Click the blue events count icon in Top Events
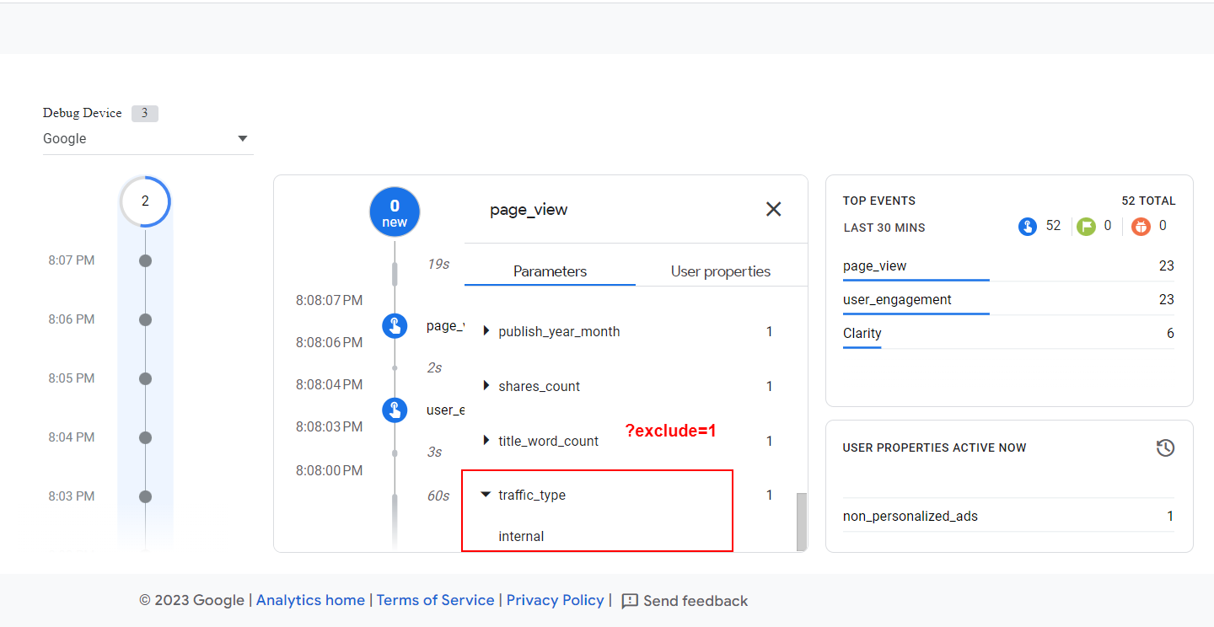The image size is (1214, 627). [x=1027, y=225]
